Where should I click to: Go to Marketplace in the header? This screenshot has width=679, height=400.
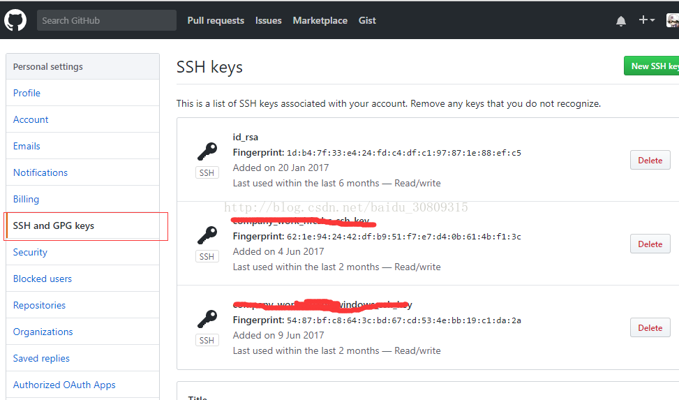(x=320, y=20)
